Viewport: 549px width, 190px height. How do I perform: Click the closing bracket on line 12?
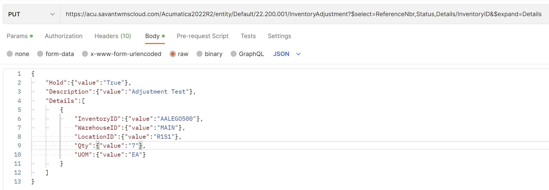47,173
